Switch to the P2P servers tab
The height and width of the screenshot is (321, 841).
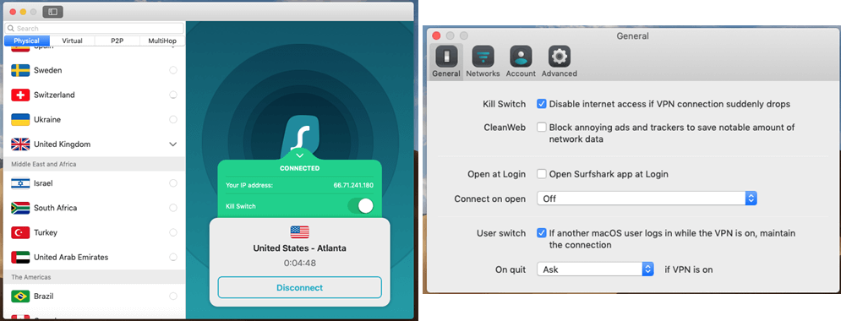(117, 41)
